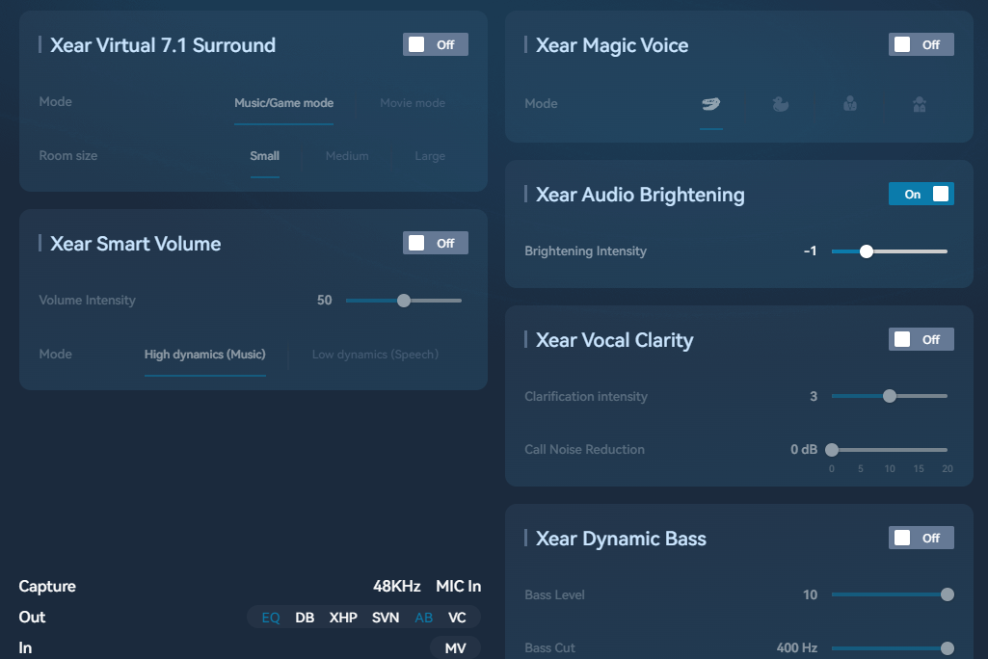Adjust the Bass Level slider
988x659 pixels.
tap(893, 594)
